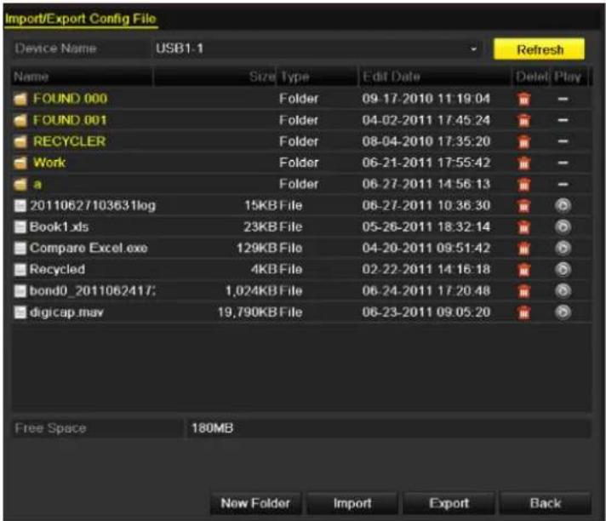Click the file icon beside Book1.xls
The height and width of the screenshot is (521, 606).
pos(20,227)
